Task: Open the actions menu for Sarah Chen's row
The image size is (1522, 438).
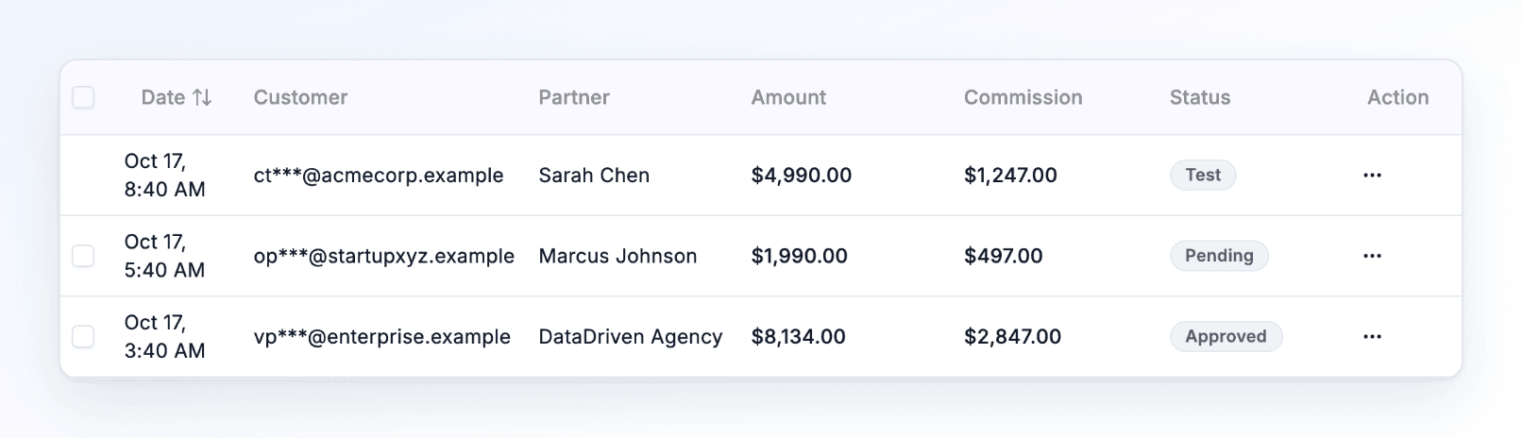Action: (x=1372, y=176)
